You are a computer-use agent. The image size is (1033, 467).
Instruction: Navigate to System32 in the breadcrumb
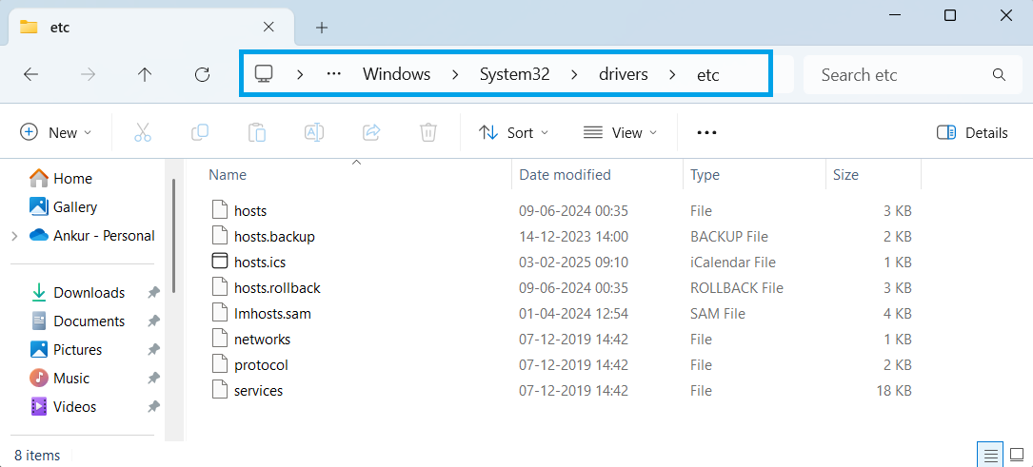click(514, 75)
